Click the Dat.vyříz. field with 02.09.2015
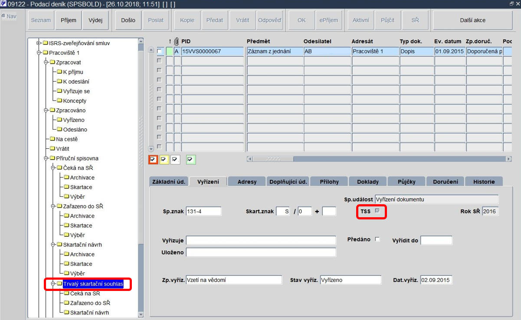 [436, 280]
